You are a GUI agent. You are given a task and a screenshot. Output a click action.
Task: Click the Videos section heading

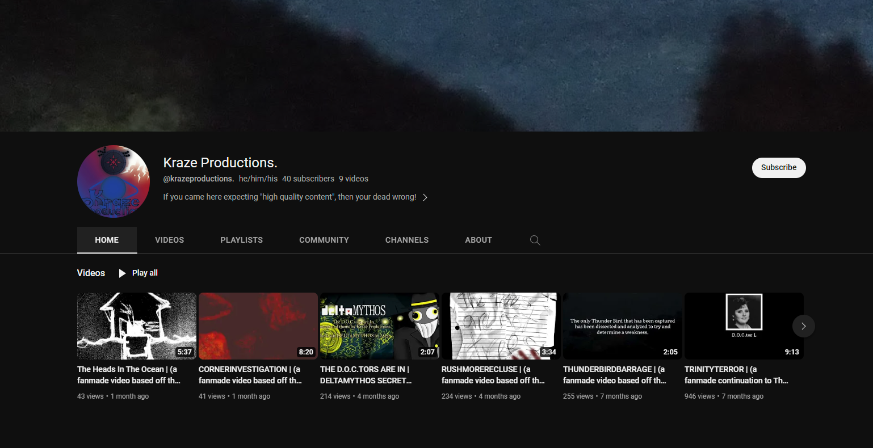point(91,273)
